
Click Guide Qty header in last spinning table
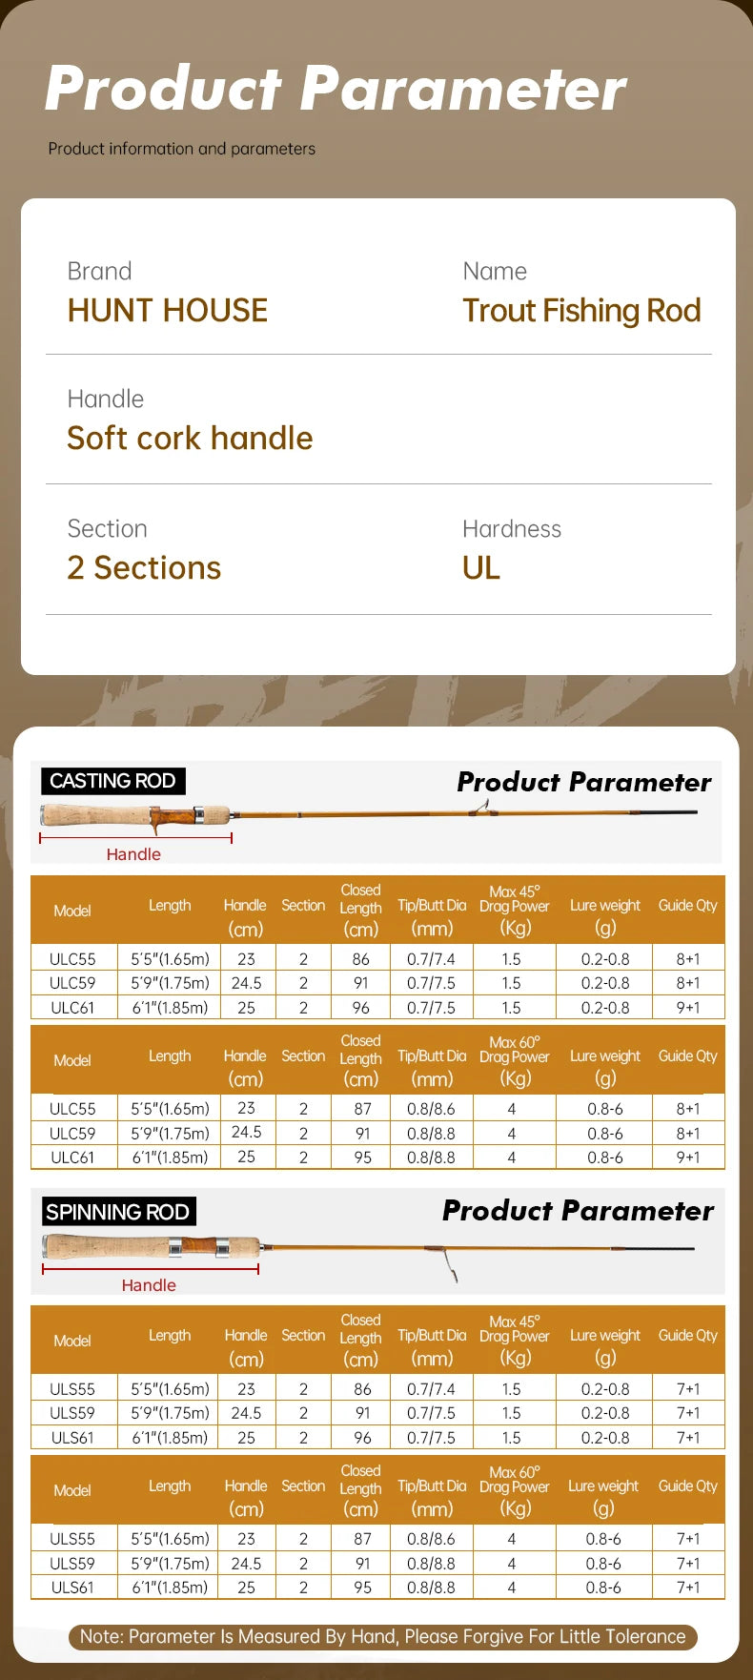[687, 1485]
